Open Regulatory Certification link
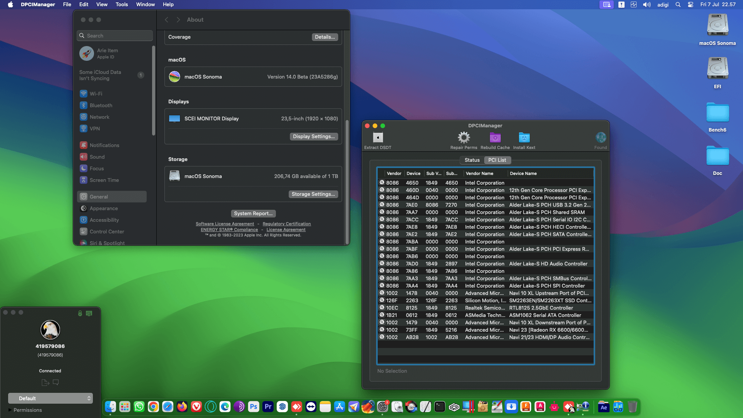 click(x=287, y=224)
